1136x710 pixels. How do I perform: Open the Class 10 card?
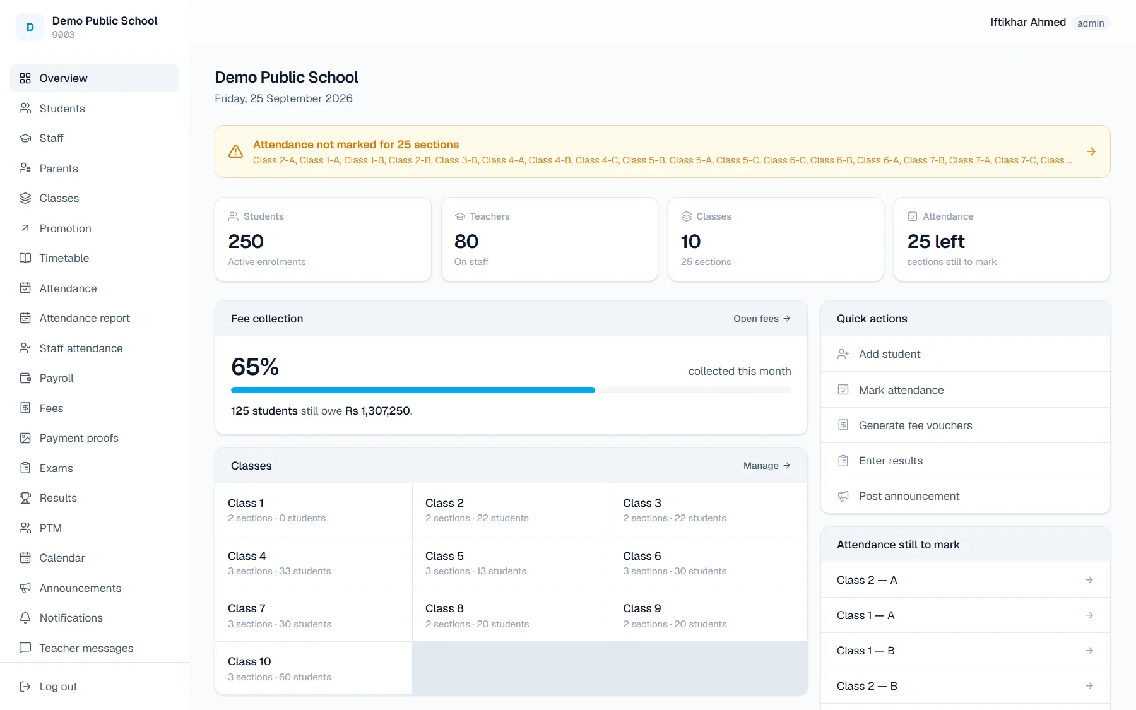coord(314,668)
